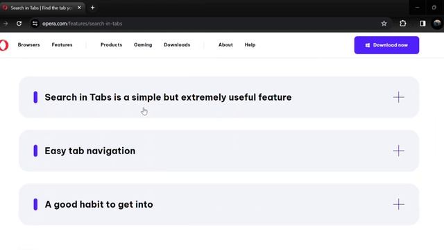View site information icon in address bar
This screenshot has width=444, height=250.
(35, 24)
